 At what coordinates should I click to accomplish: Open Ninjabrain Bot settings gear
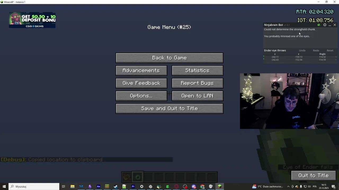[x=325, y=25]
